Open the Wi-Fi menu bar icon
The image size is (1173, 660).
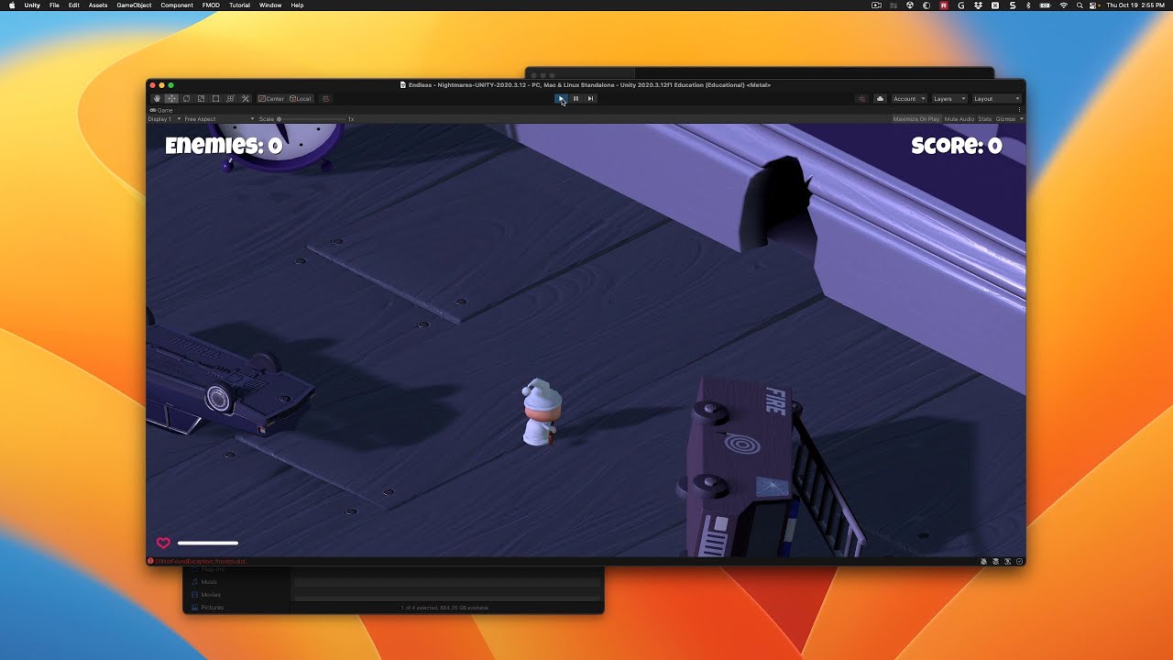[x=1063, y=5]
